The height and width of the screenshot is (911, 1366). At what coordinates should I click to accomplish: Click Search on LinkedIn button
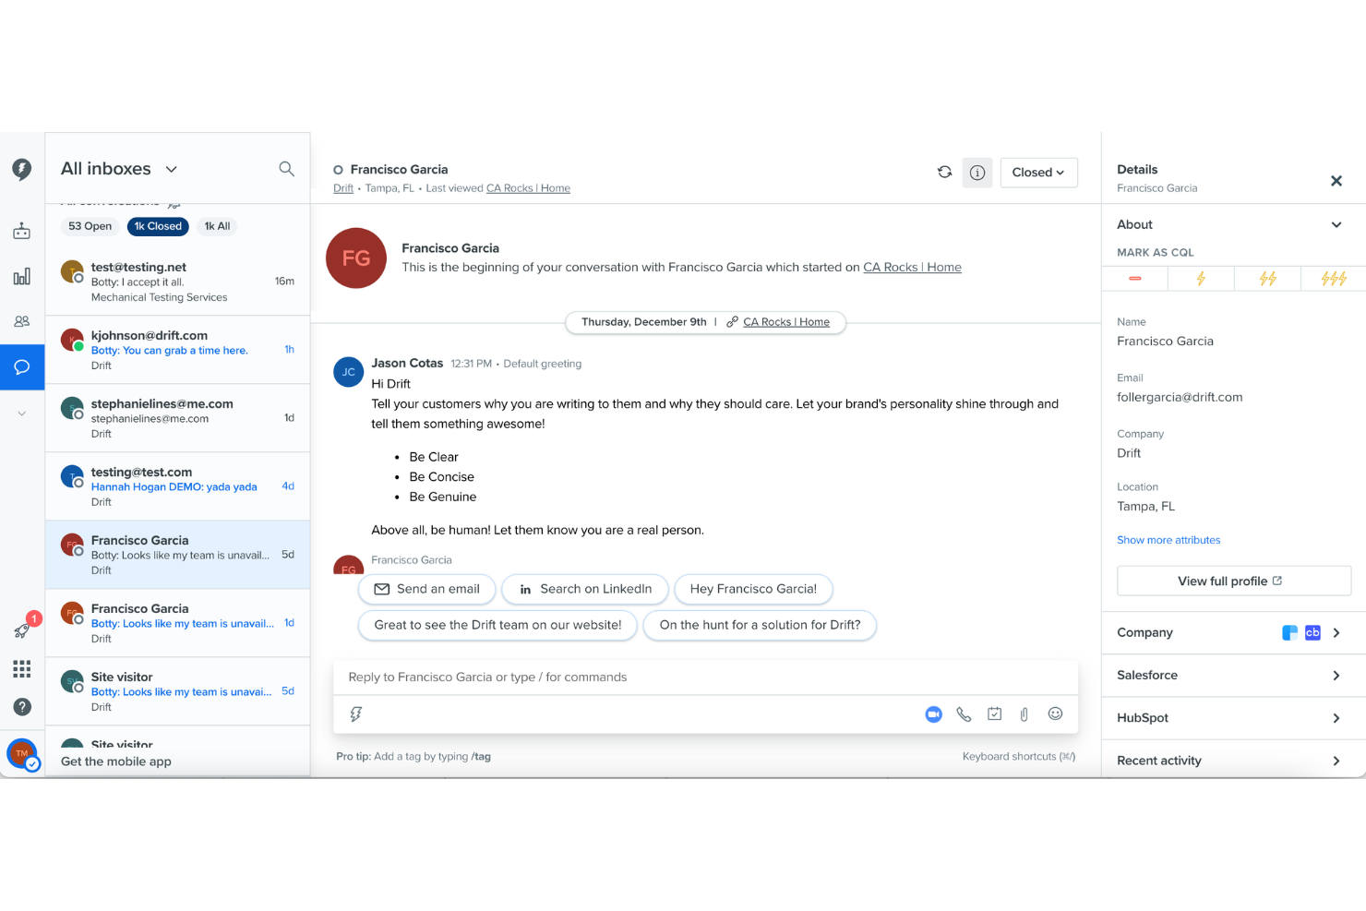click(x=585, y=589)
